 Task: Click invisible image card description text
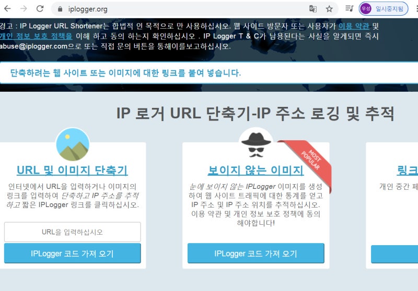256,205
